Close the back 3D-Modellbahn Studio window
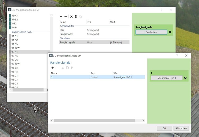Screen dimensions: 199x137 point(171,10)
